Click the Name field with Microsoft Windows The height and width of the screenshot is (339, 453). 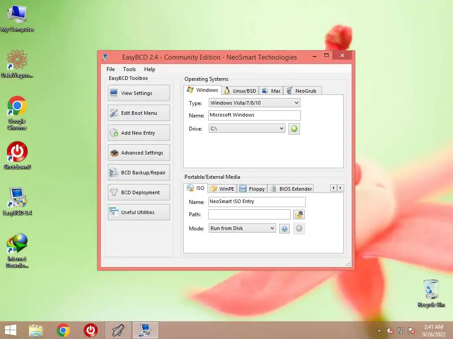click(x=254, y=115)
